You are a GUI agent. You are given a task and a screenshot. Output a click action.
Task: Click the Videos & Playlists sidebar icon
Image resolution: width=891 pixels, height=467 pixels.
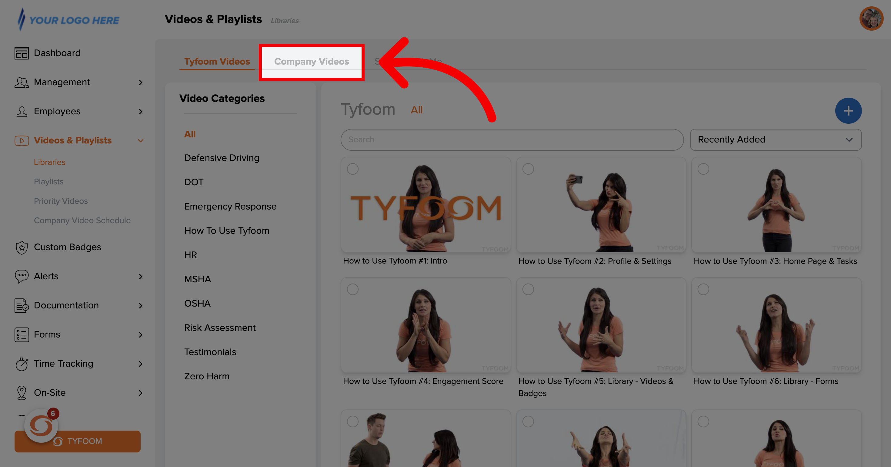(21, 140)
